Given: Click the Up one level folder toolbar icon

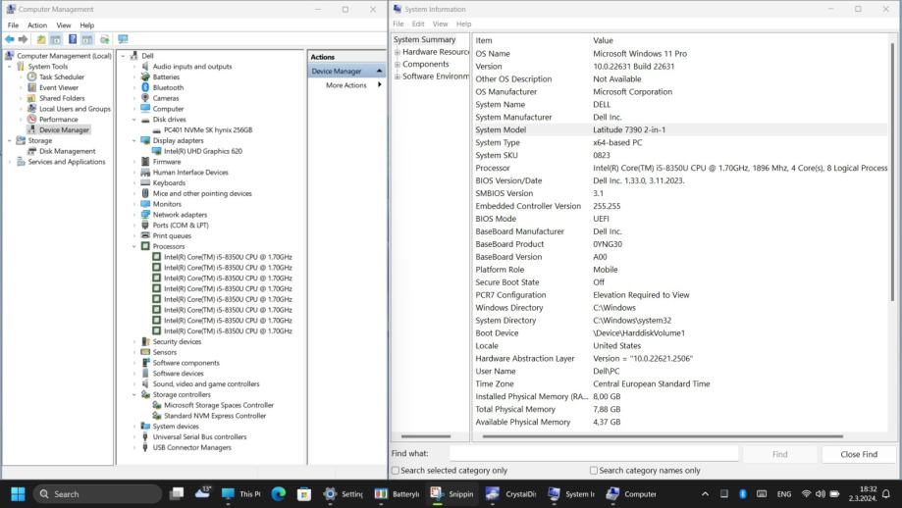Looking at the screenshot, I should 41,39.
